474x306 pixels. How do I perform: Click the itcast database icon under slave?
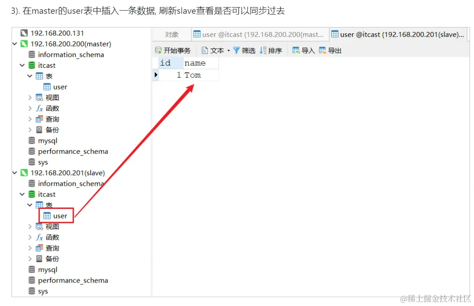click(32, 194)
